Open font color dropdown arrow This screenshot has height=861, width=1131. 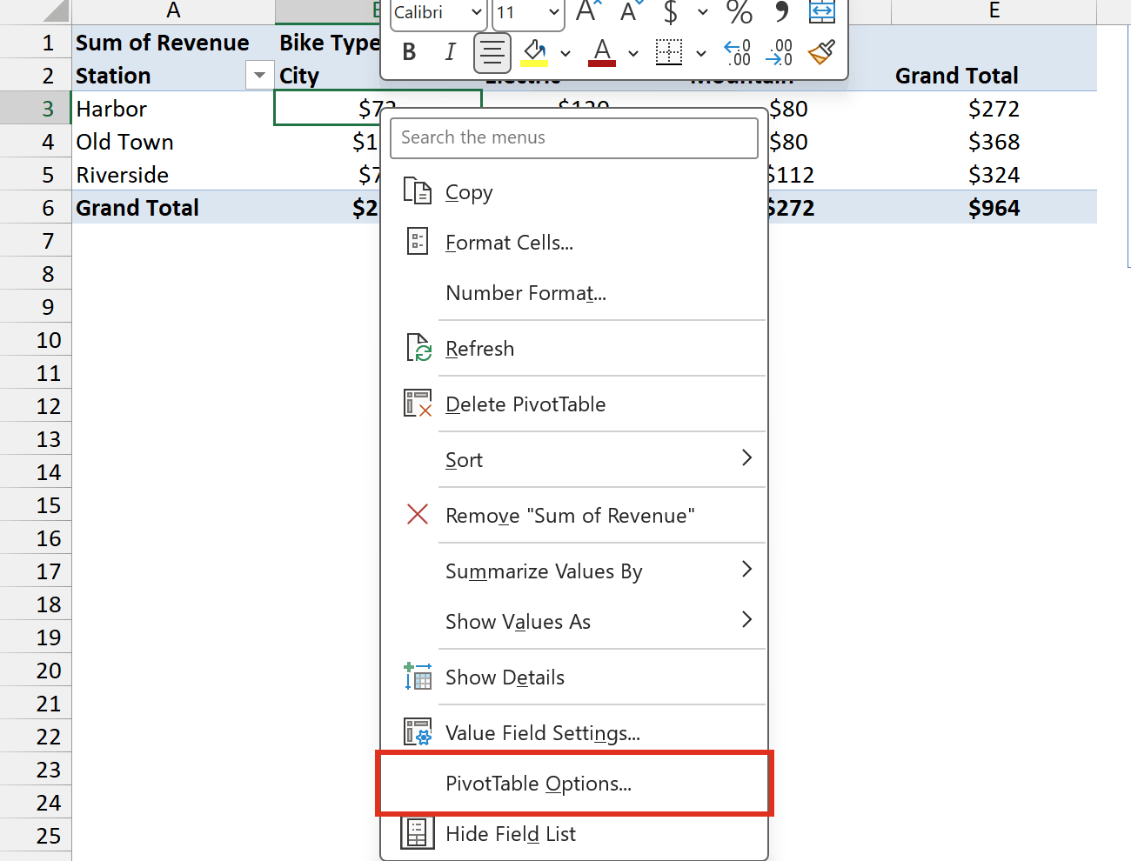633,53
